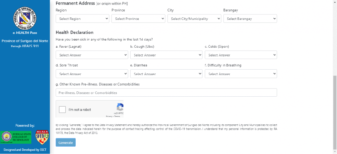
Task: Open the Diarrhea answer dropdown
Action: coord(166,74)
